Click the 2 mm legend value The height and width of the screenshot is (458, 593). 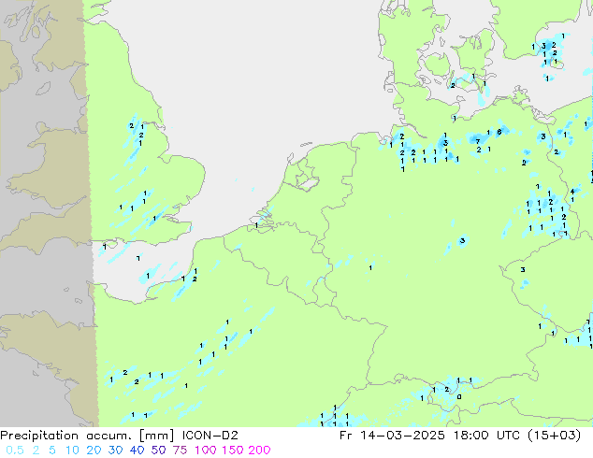click(x=36, y=451)
